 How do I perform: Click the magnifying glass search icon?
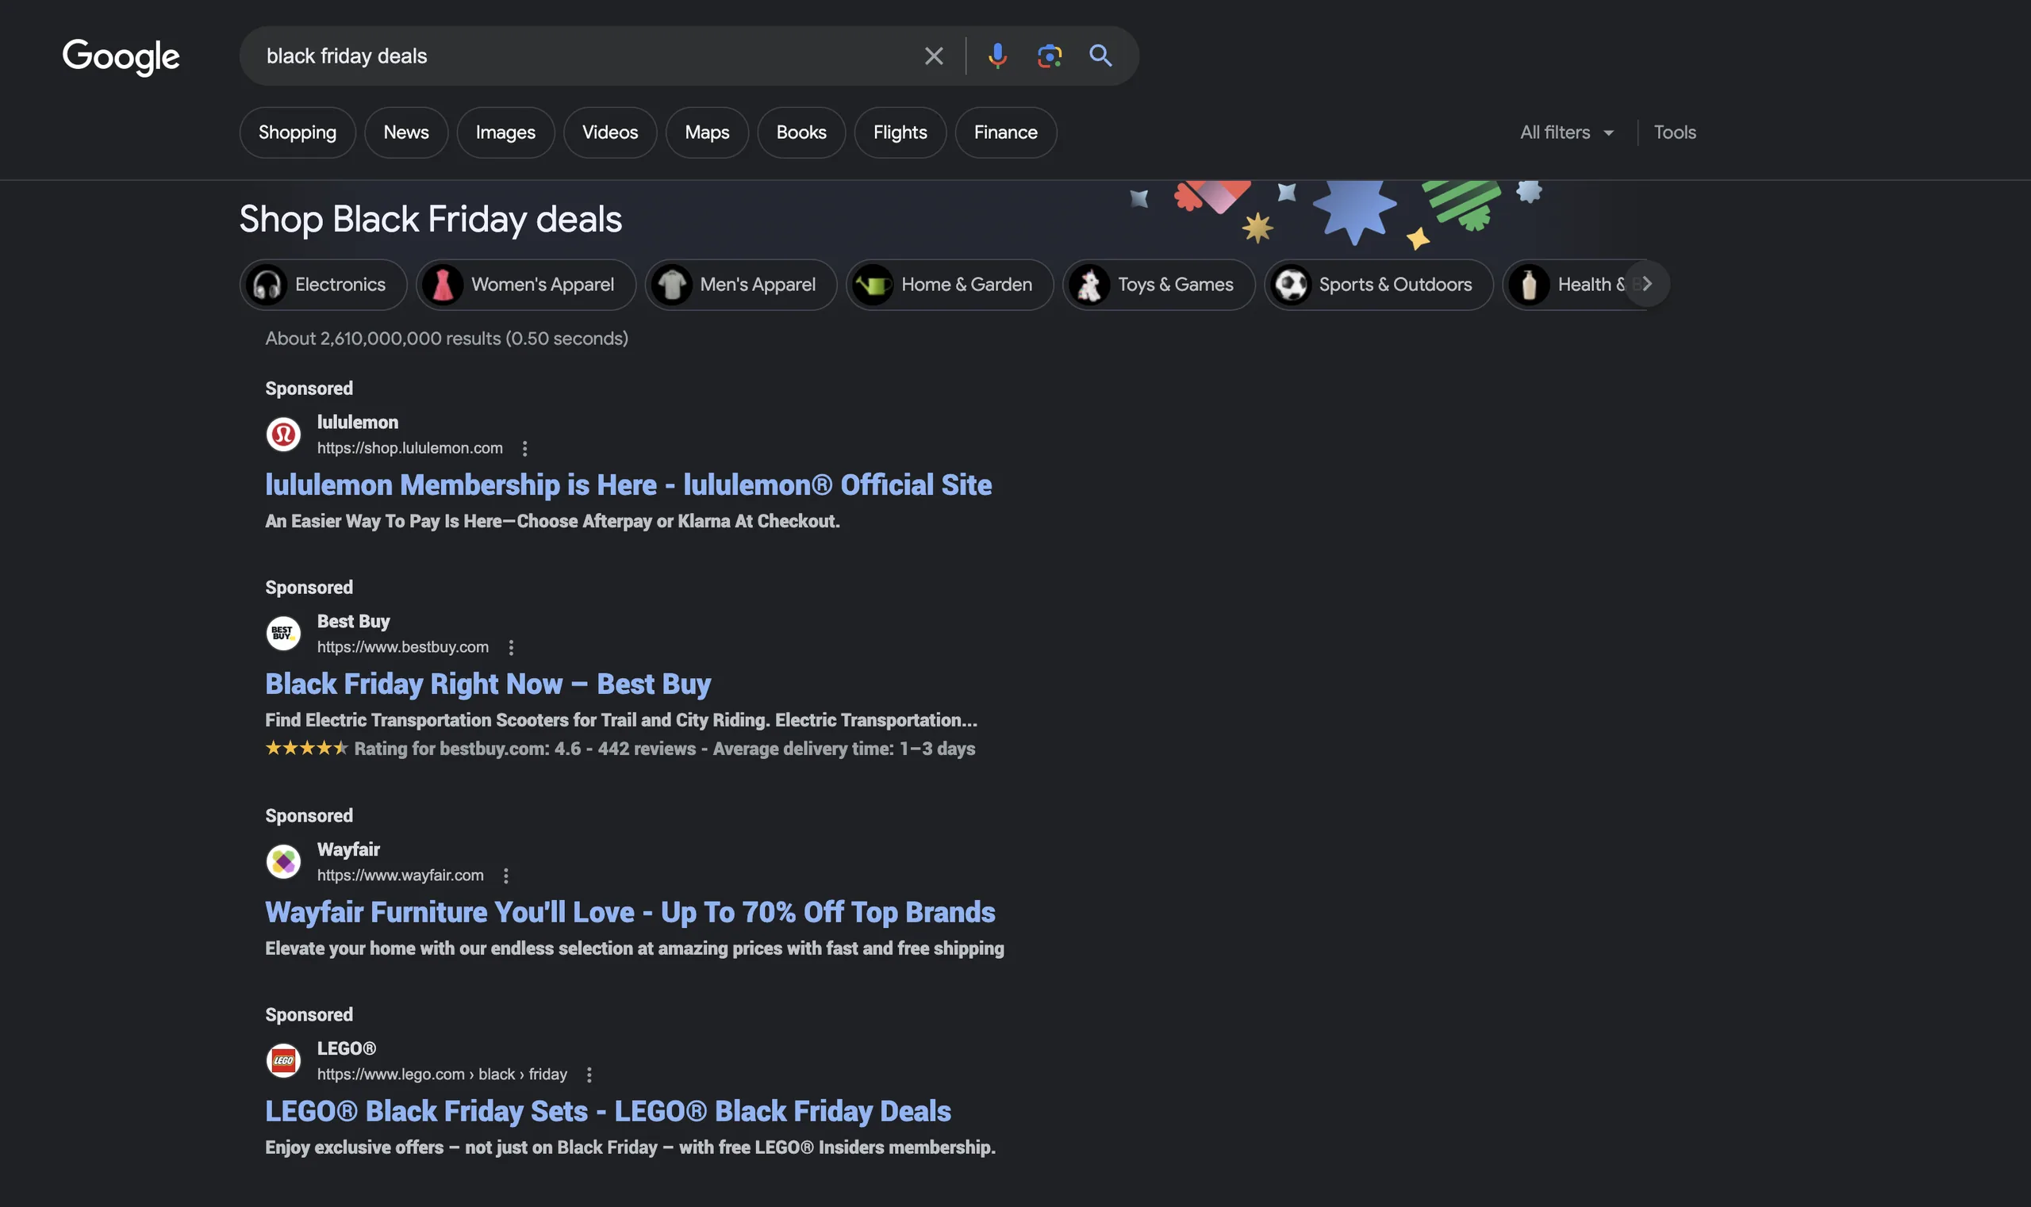[x=1100, y=56]
